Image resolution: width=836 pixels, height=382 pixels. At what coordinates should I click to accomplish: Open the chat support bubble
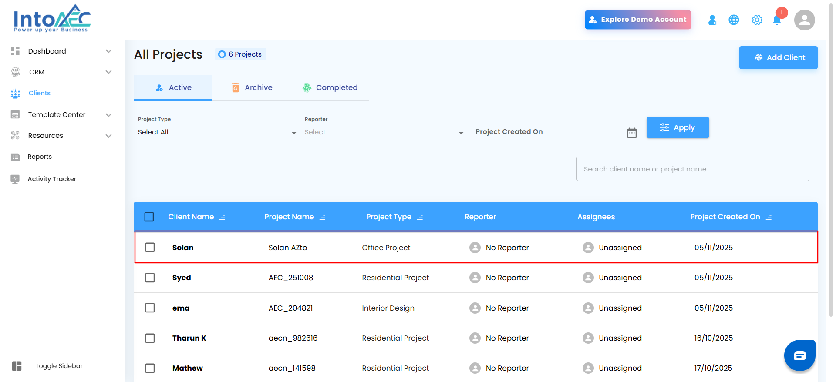[x=799, y=355]
